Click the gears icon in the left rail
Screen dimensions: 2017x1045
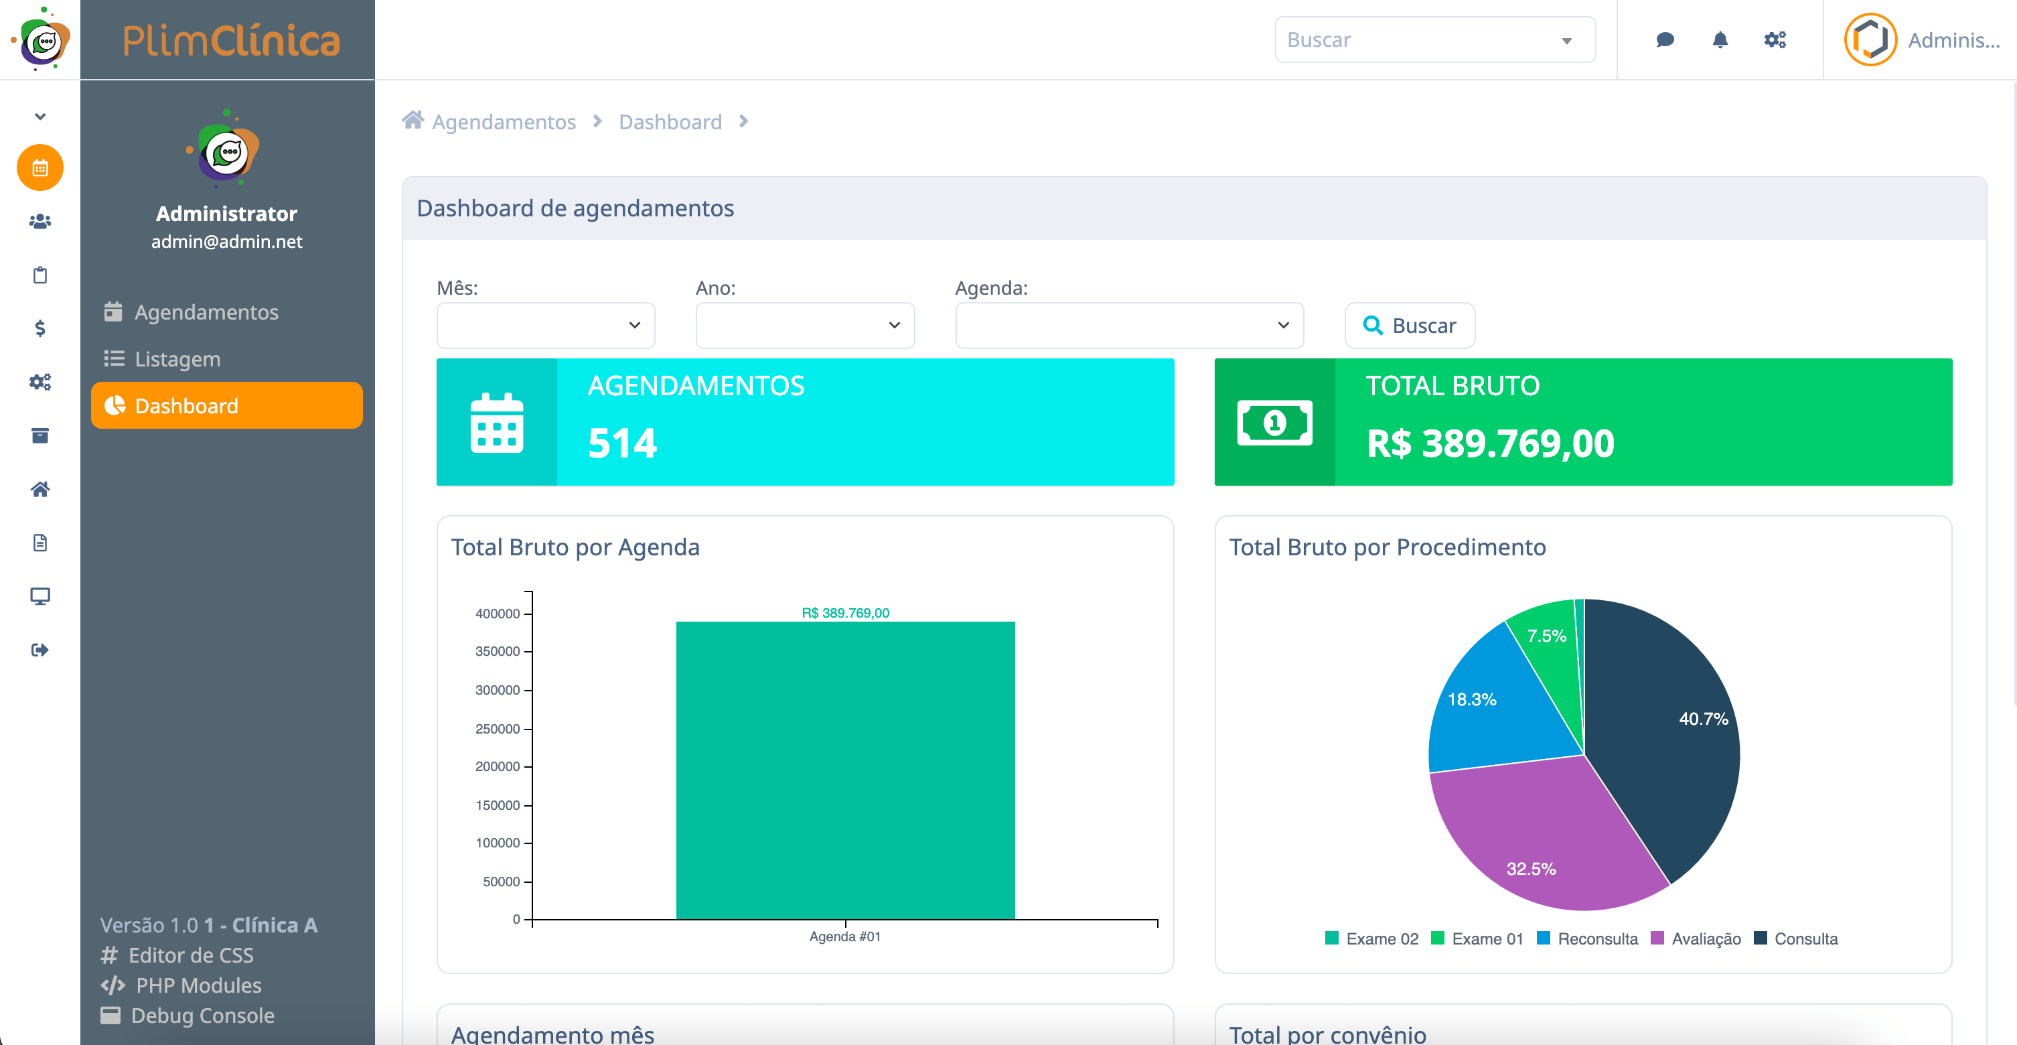tap(40, 382)
